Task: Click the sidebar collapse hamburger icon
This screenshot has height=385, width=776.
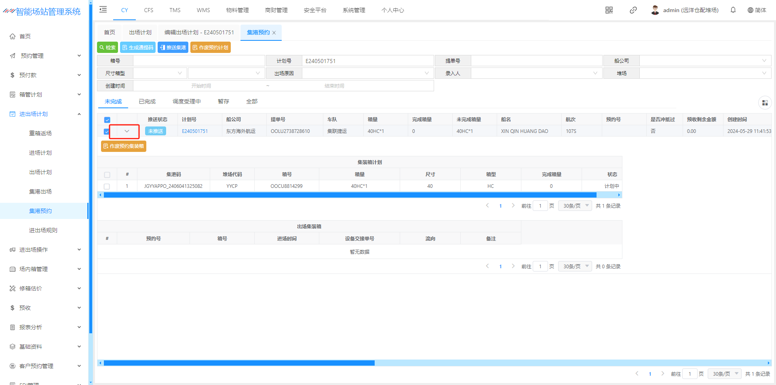Action: [103, 10]
